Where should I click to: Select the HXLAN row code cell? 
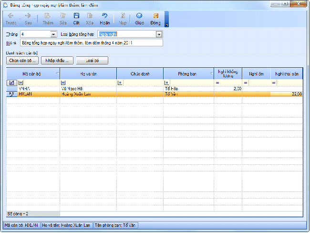[39, 94]
